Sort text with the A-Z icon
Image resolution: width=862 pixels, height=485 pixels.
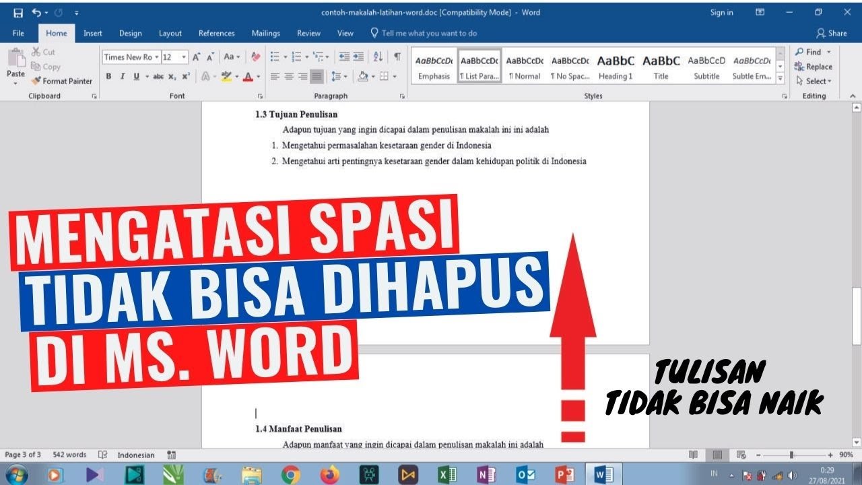click(378, 57)
